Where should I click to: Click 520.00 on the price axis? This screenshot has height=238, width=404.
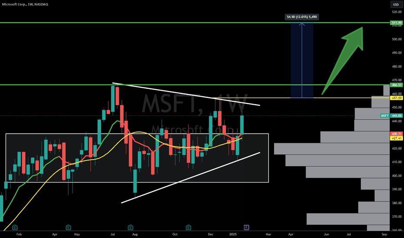pyautogui.click(x=397, y=12)
